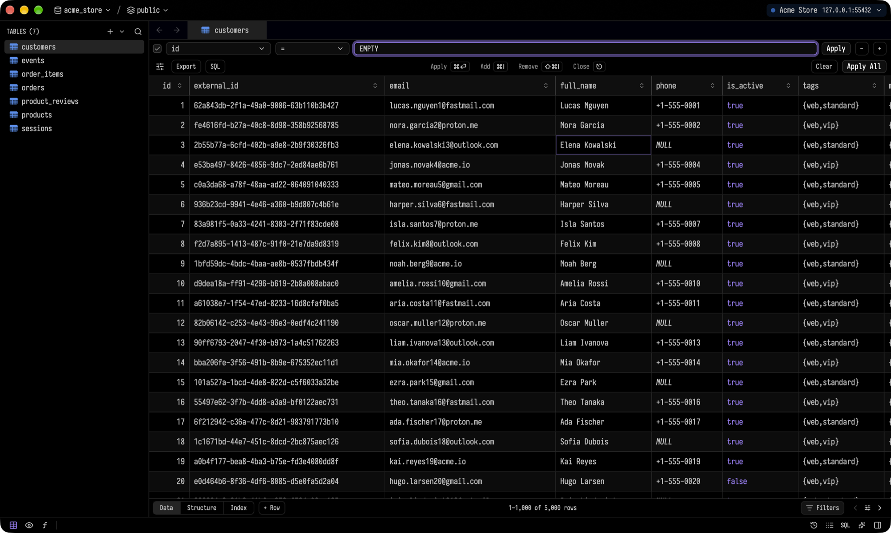
Task: Open the id column filter dropdown
Action: click(218, 49)
